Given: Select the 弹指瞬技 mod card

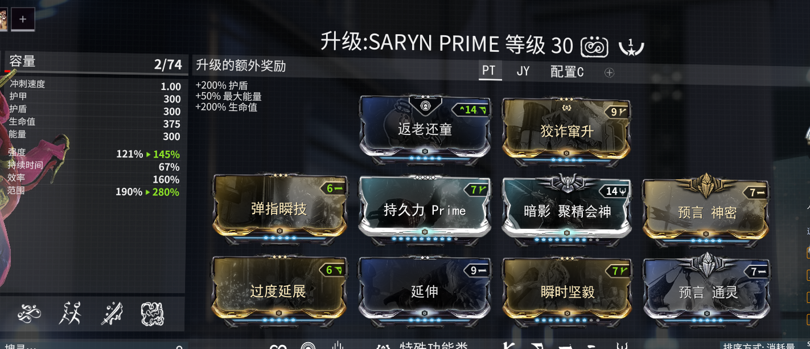Looking at the screenshot, I should tap(279, 208).
